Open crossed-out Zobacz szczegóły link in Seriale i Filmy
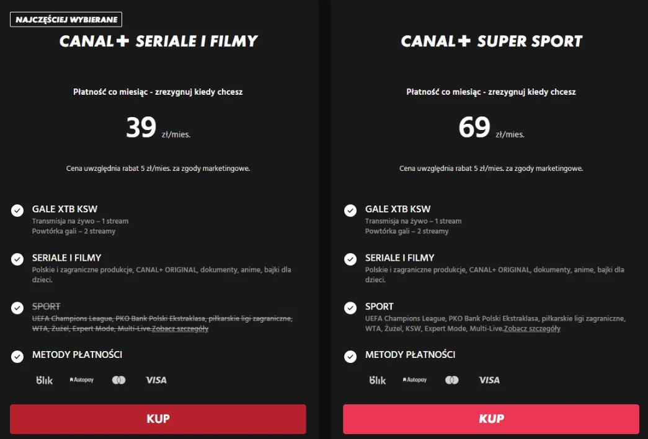This screenshot has height=439, width=648. coord(180,329)
